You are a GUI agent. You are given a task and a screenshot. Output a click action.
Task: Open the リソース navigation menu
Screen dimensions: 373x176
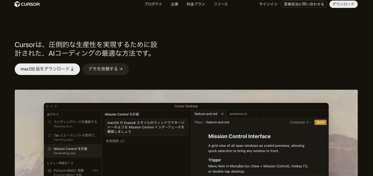[x=221, y=4]
